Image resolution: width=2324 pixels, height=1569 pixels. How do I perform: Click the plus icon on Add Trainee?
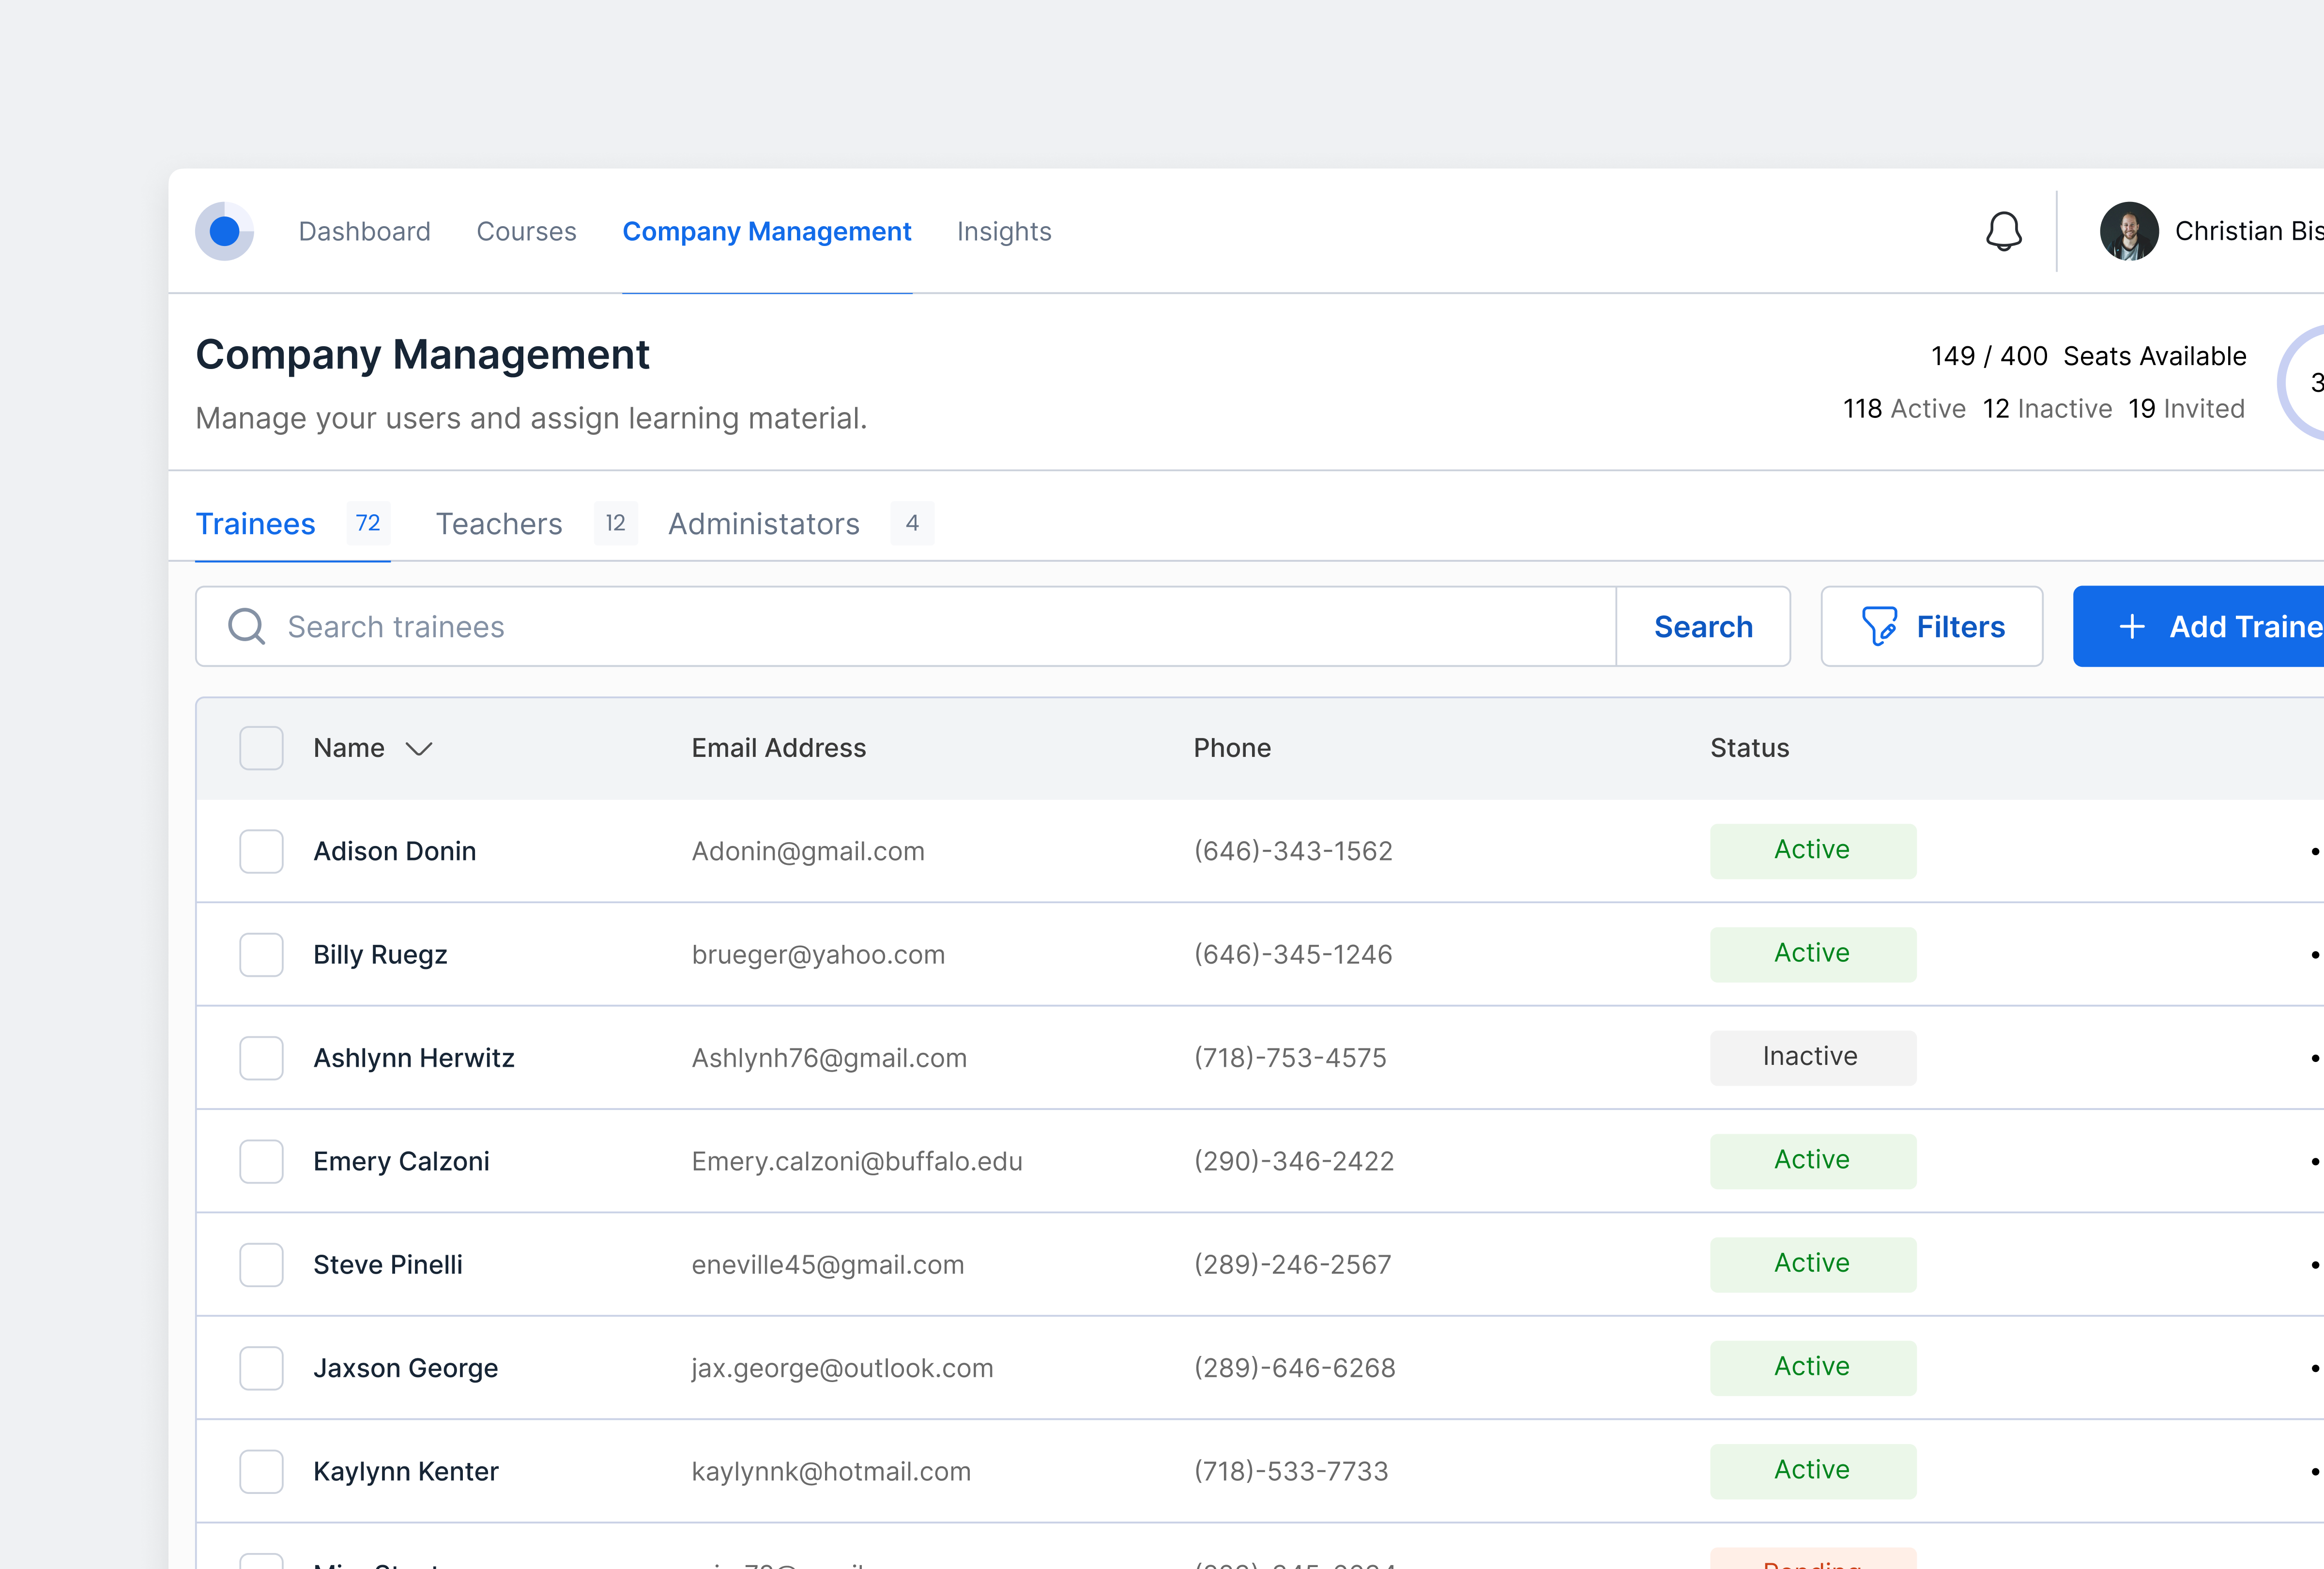point(2131,626)
